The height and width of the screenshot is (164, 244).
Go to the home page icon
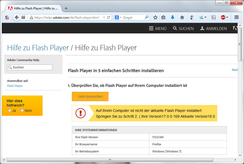point(182,17)
